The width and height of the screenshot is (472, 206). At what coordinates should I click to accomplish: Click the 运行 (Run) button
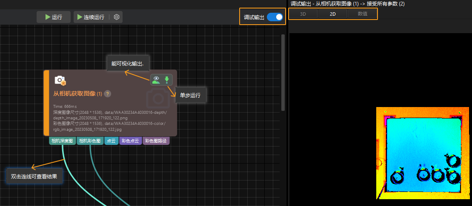pyautogui.click(x=53, y=17)
